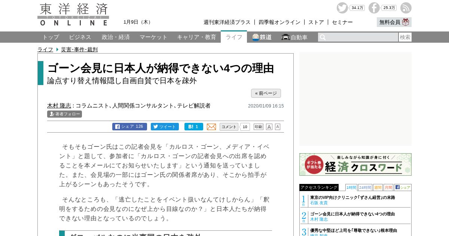Open the ストア link

316,22
